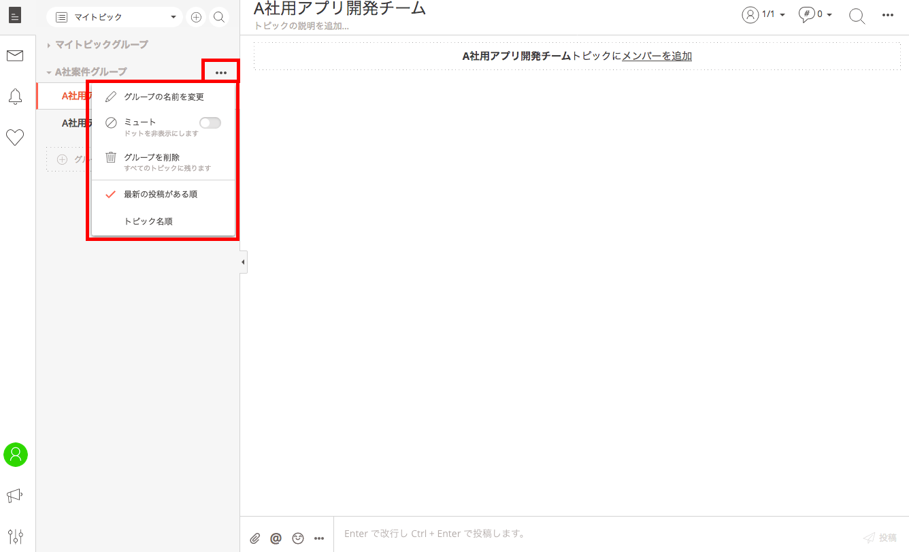Choose グループの名前を変更 from menu

point(163,97)
